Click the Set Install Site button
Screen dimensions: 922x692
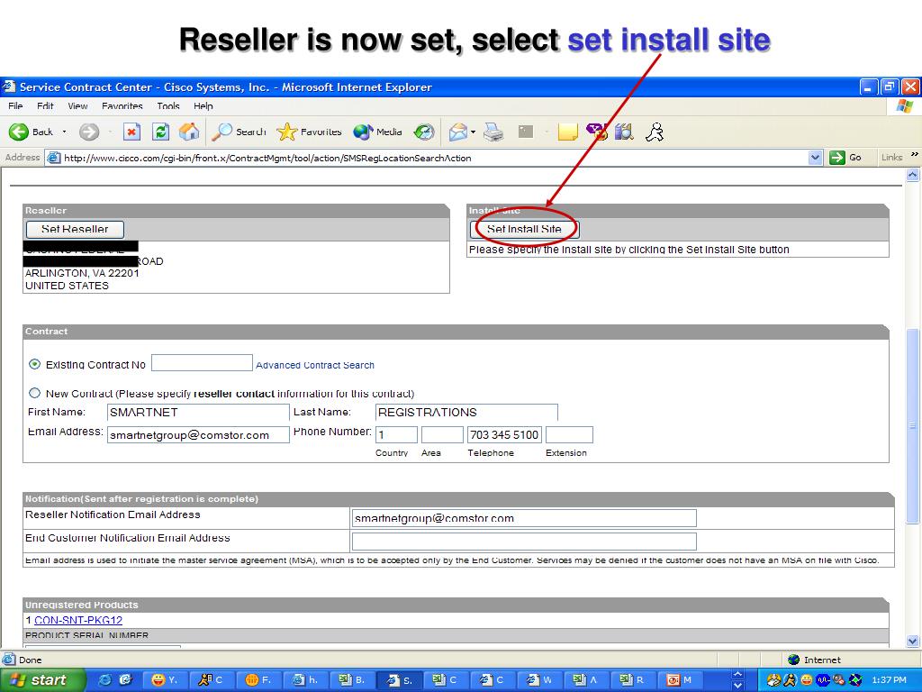tap(525, 229)
